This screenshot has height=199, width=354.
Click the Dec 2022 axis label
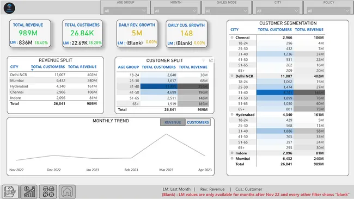54,170
